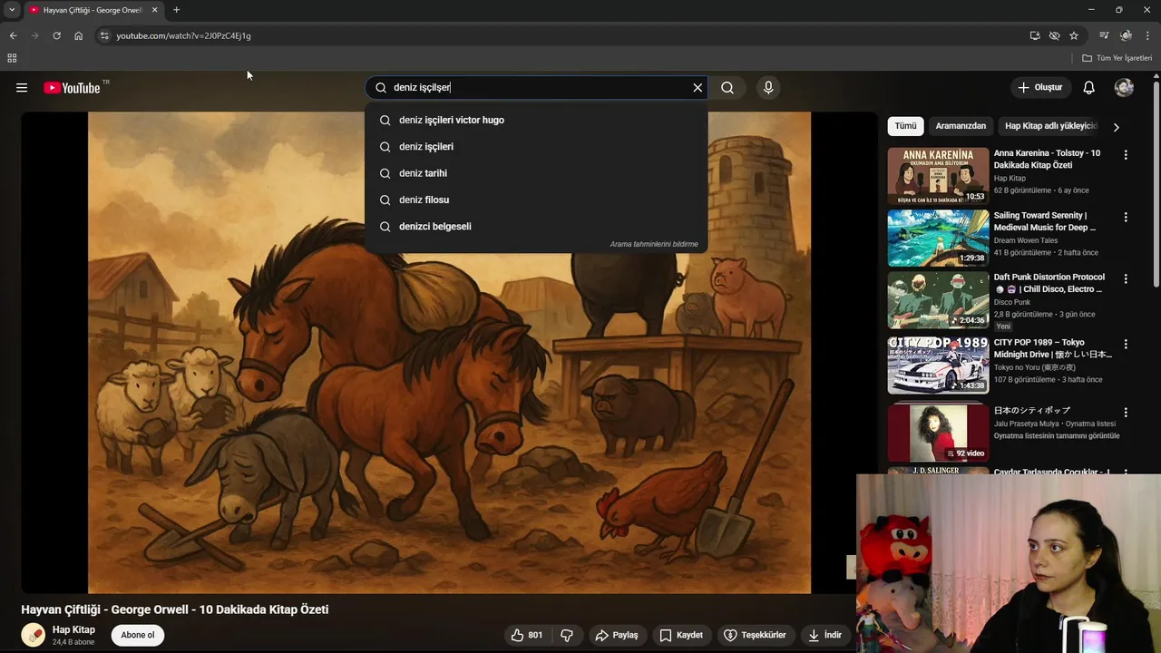
Task: Open the Oluştur create button
Action: [x=1039, y=88]
